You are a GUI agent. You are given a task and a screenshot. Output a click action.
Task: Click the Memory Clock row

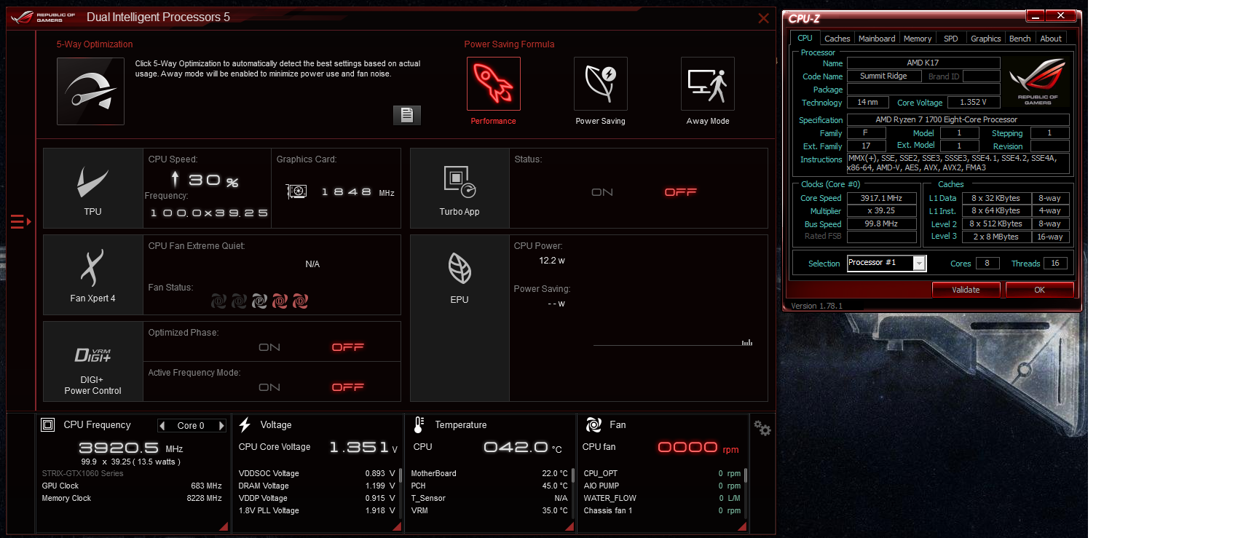click(x=132, y=498)
